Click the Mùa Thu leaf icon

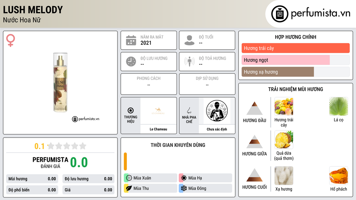click(x=129, y=188)
